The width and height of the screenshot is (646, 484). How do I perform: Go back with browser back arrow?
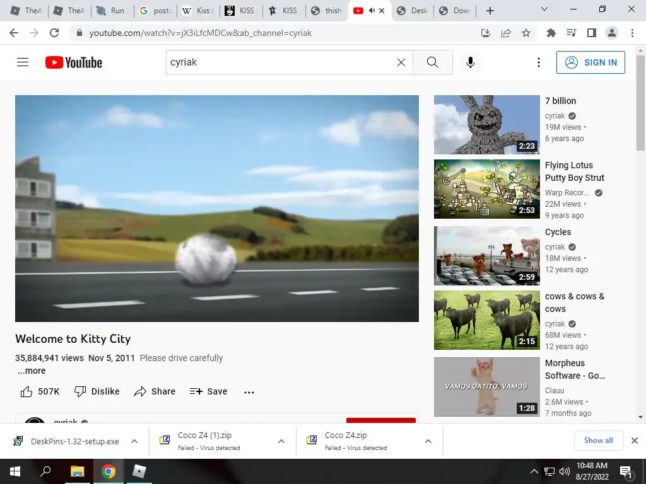pos(14,33)
